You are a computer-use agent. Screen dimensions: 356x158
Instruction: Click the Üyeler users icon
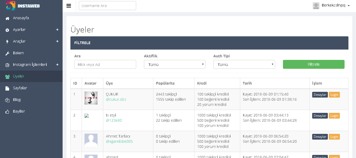(7, 77)
